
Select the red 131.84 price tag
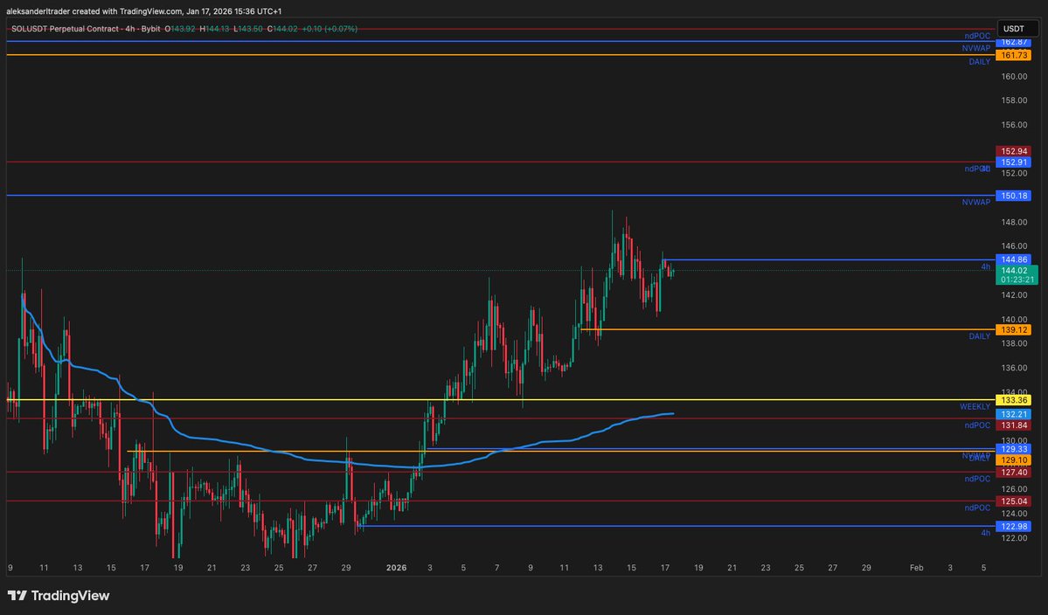tap(1014, 425)
